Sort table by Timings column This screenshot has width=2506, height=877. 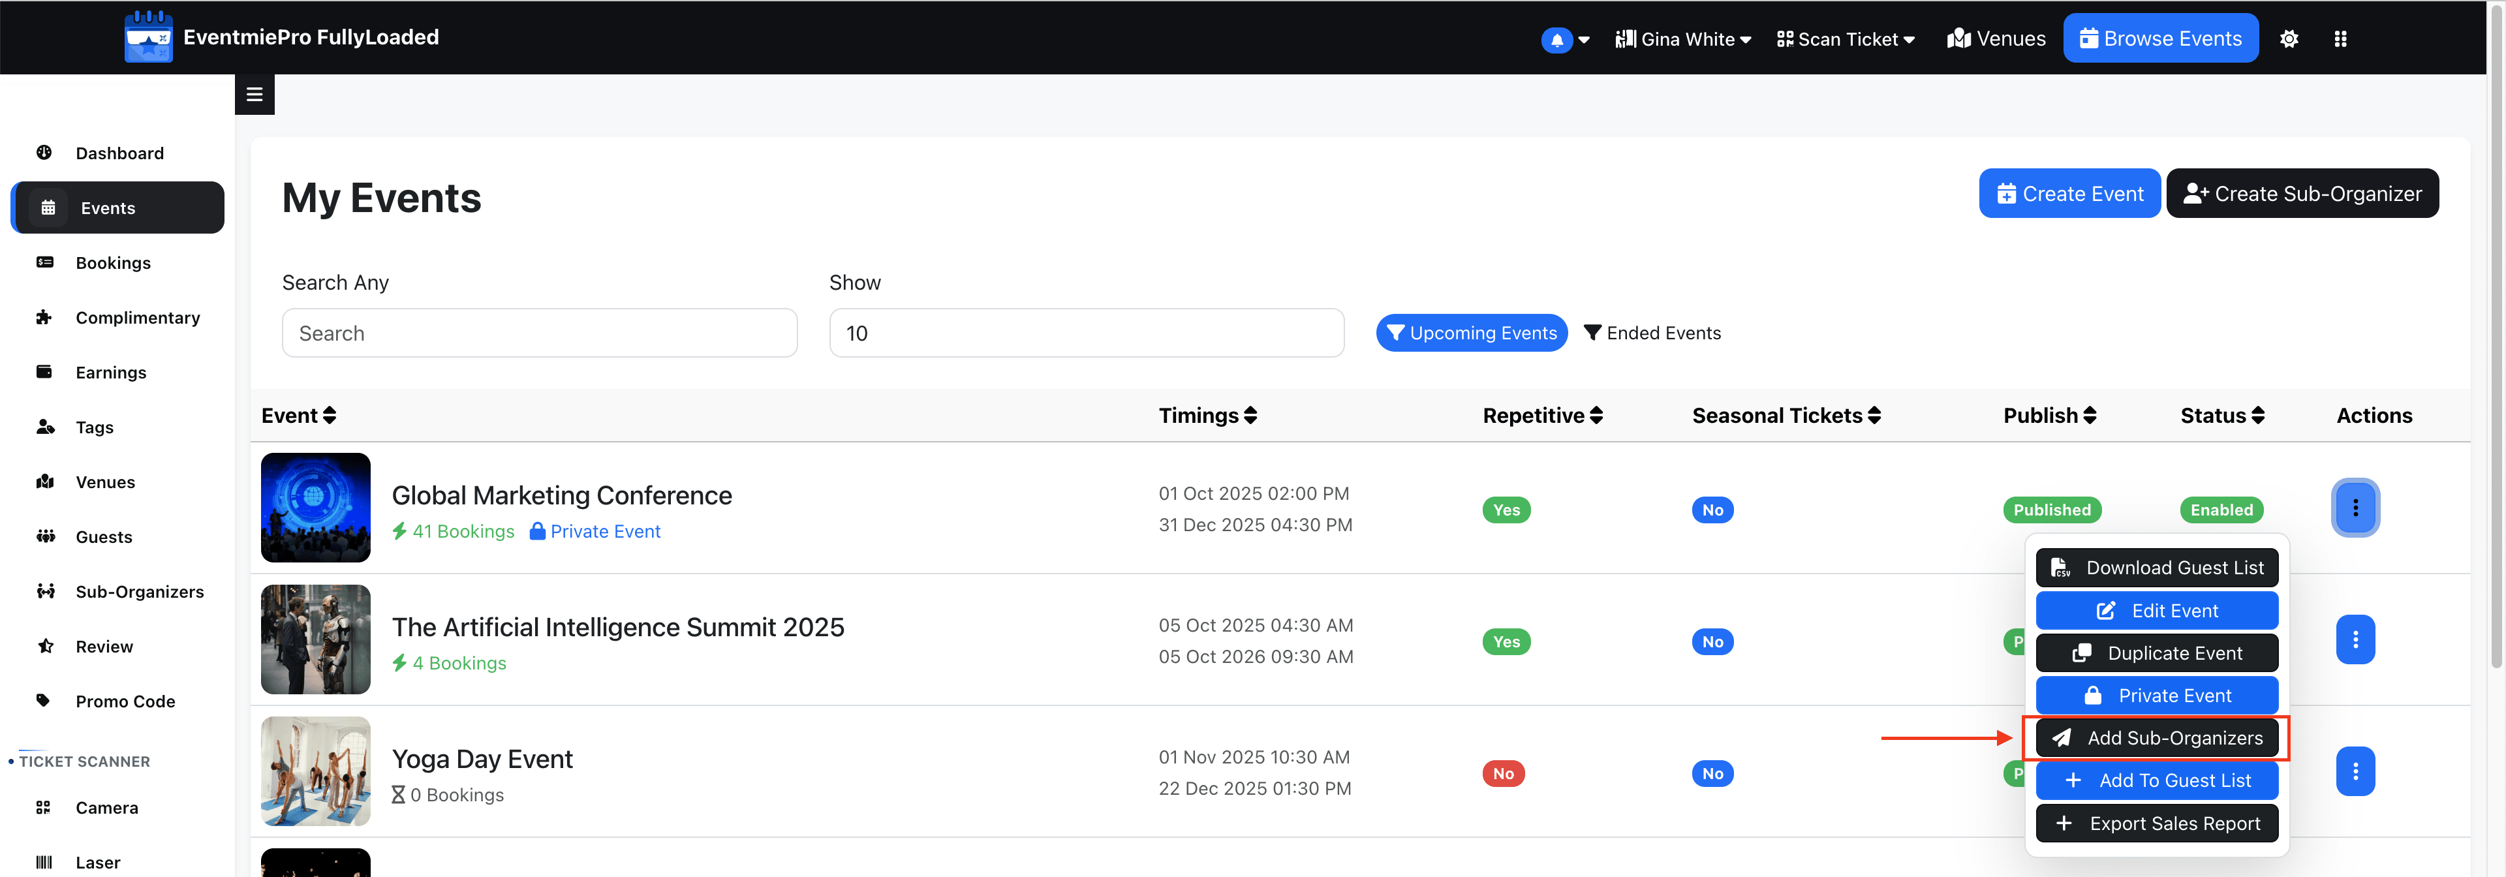(1207, 415)
